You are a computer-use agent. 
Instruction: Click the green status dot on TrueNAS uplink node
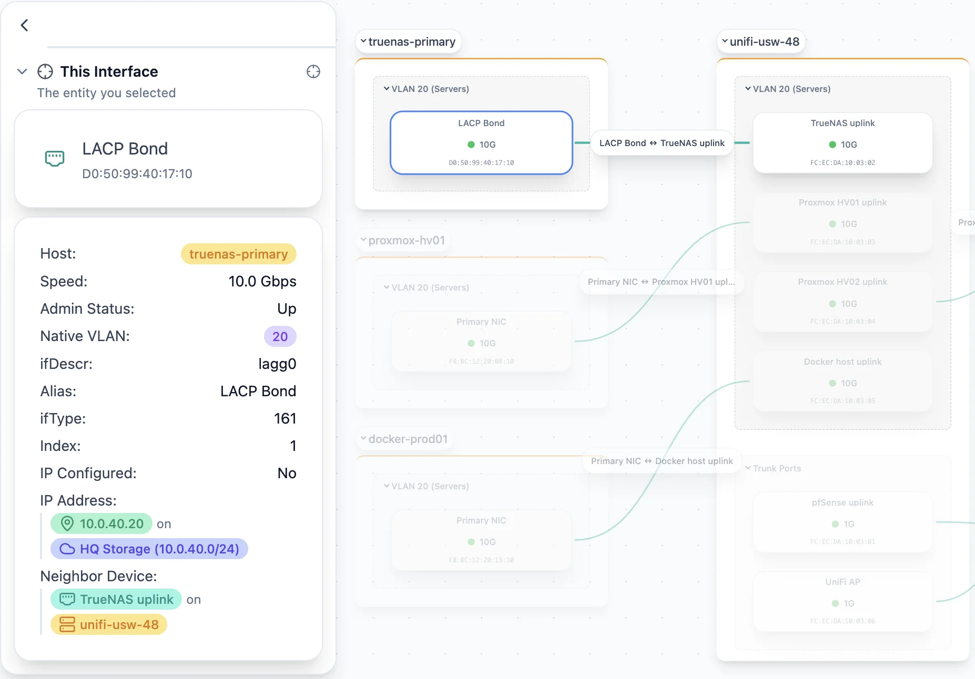tap(832, 145)
